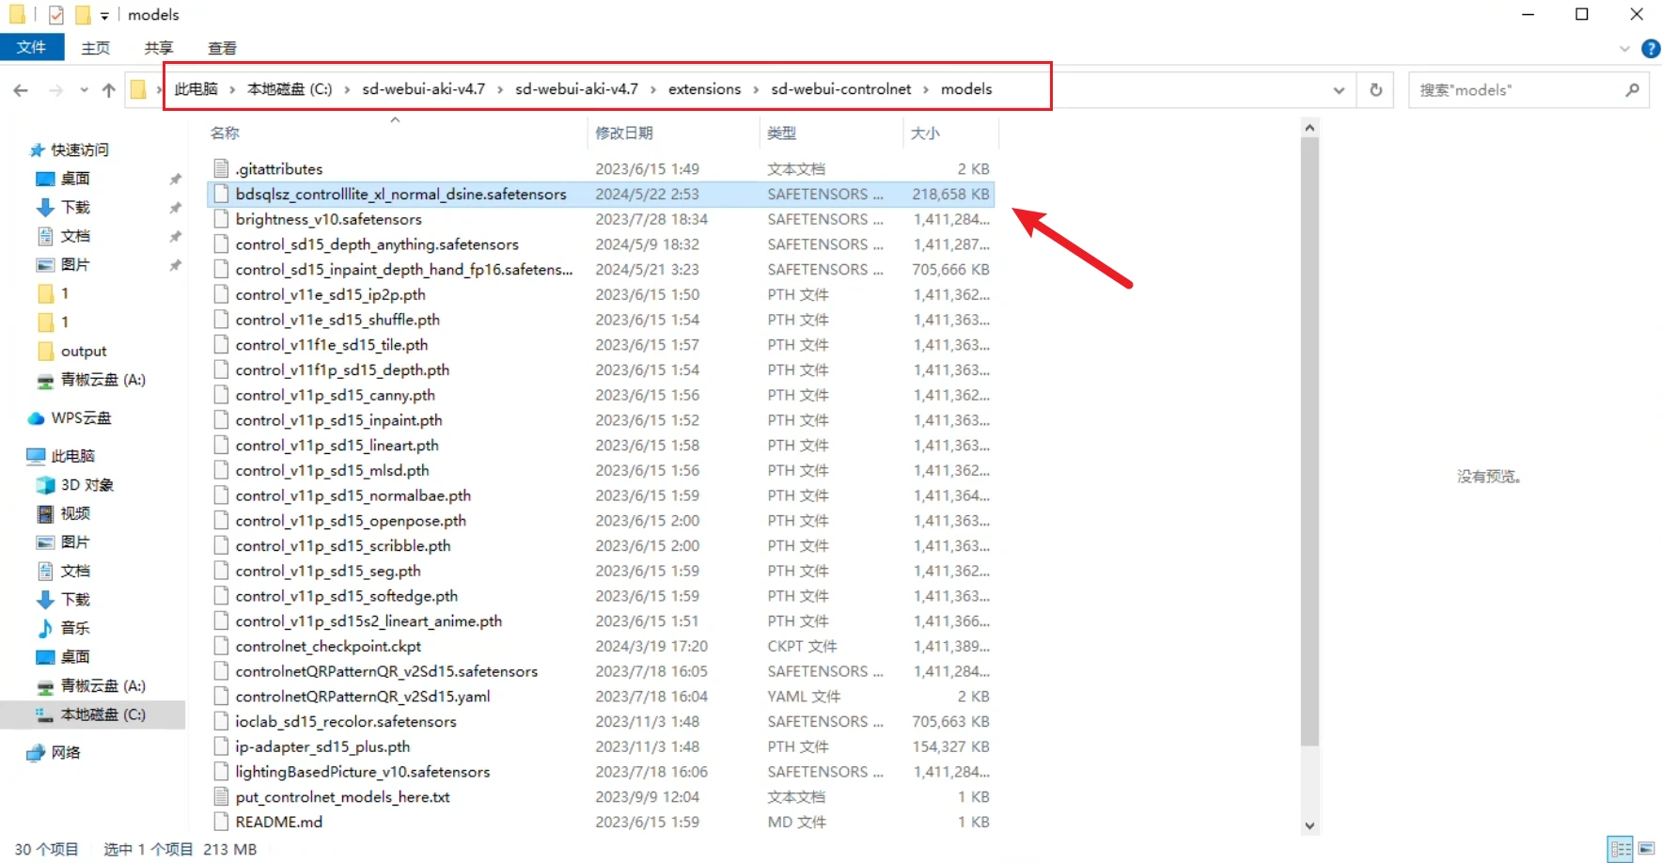Select control_v11p_sd15_openpose.pth file
Image resolution: width=1662 pixels, height=863 pixels.
click(x=351, y=521)
